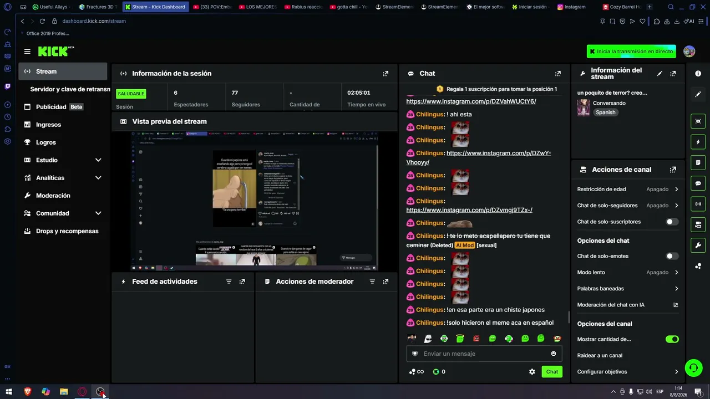Click the Kicks balance coin icon

[x=436, y=372]
